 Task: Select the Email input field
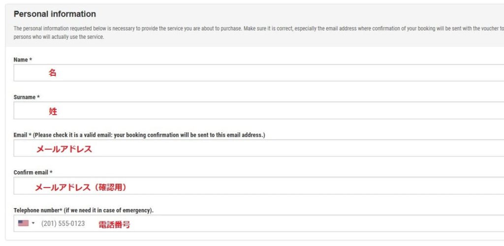[259, 148]
